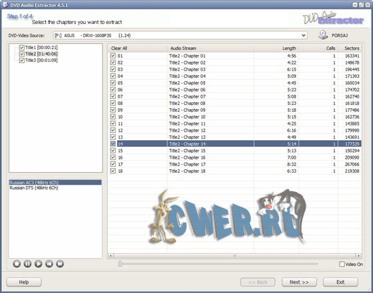The image size is (373, 293).
Task: Enable the Video On checkbox
Action: pyautogui.click(x=342, y=264)
